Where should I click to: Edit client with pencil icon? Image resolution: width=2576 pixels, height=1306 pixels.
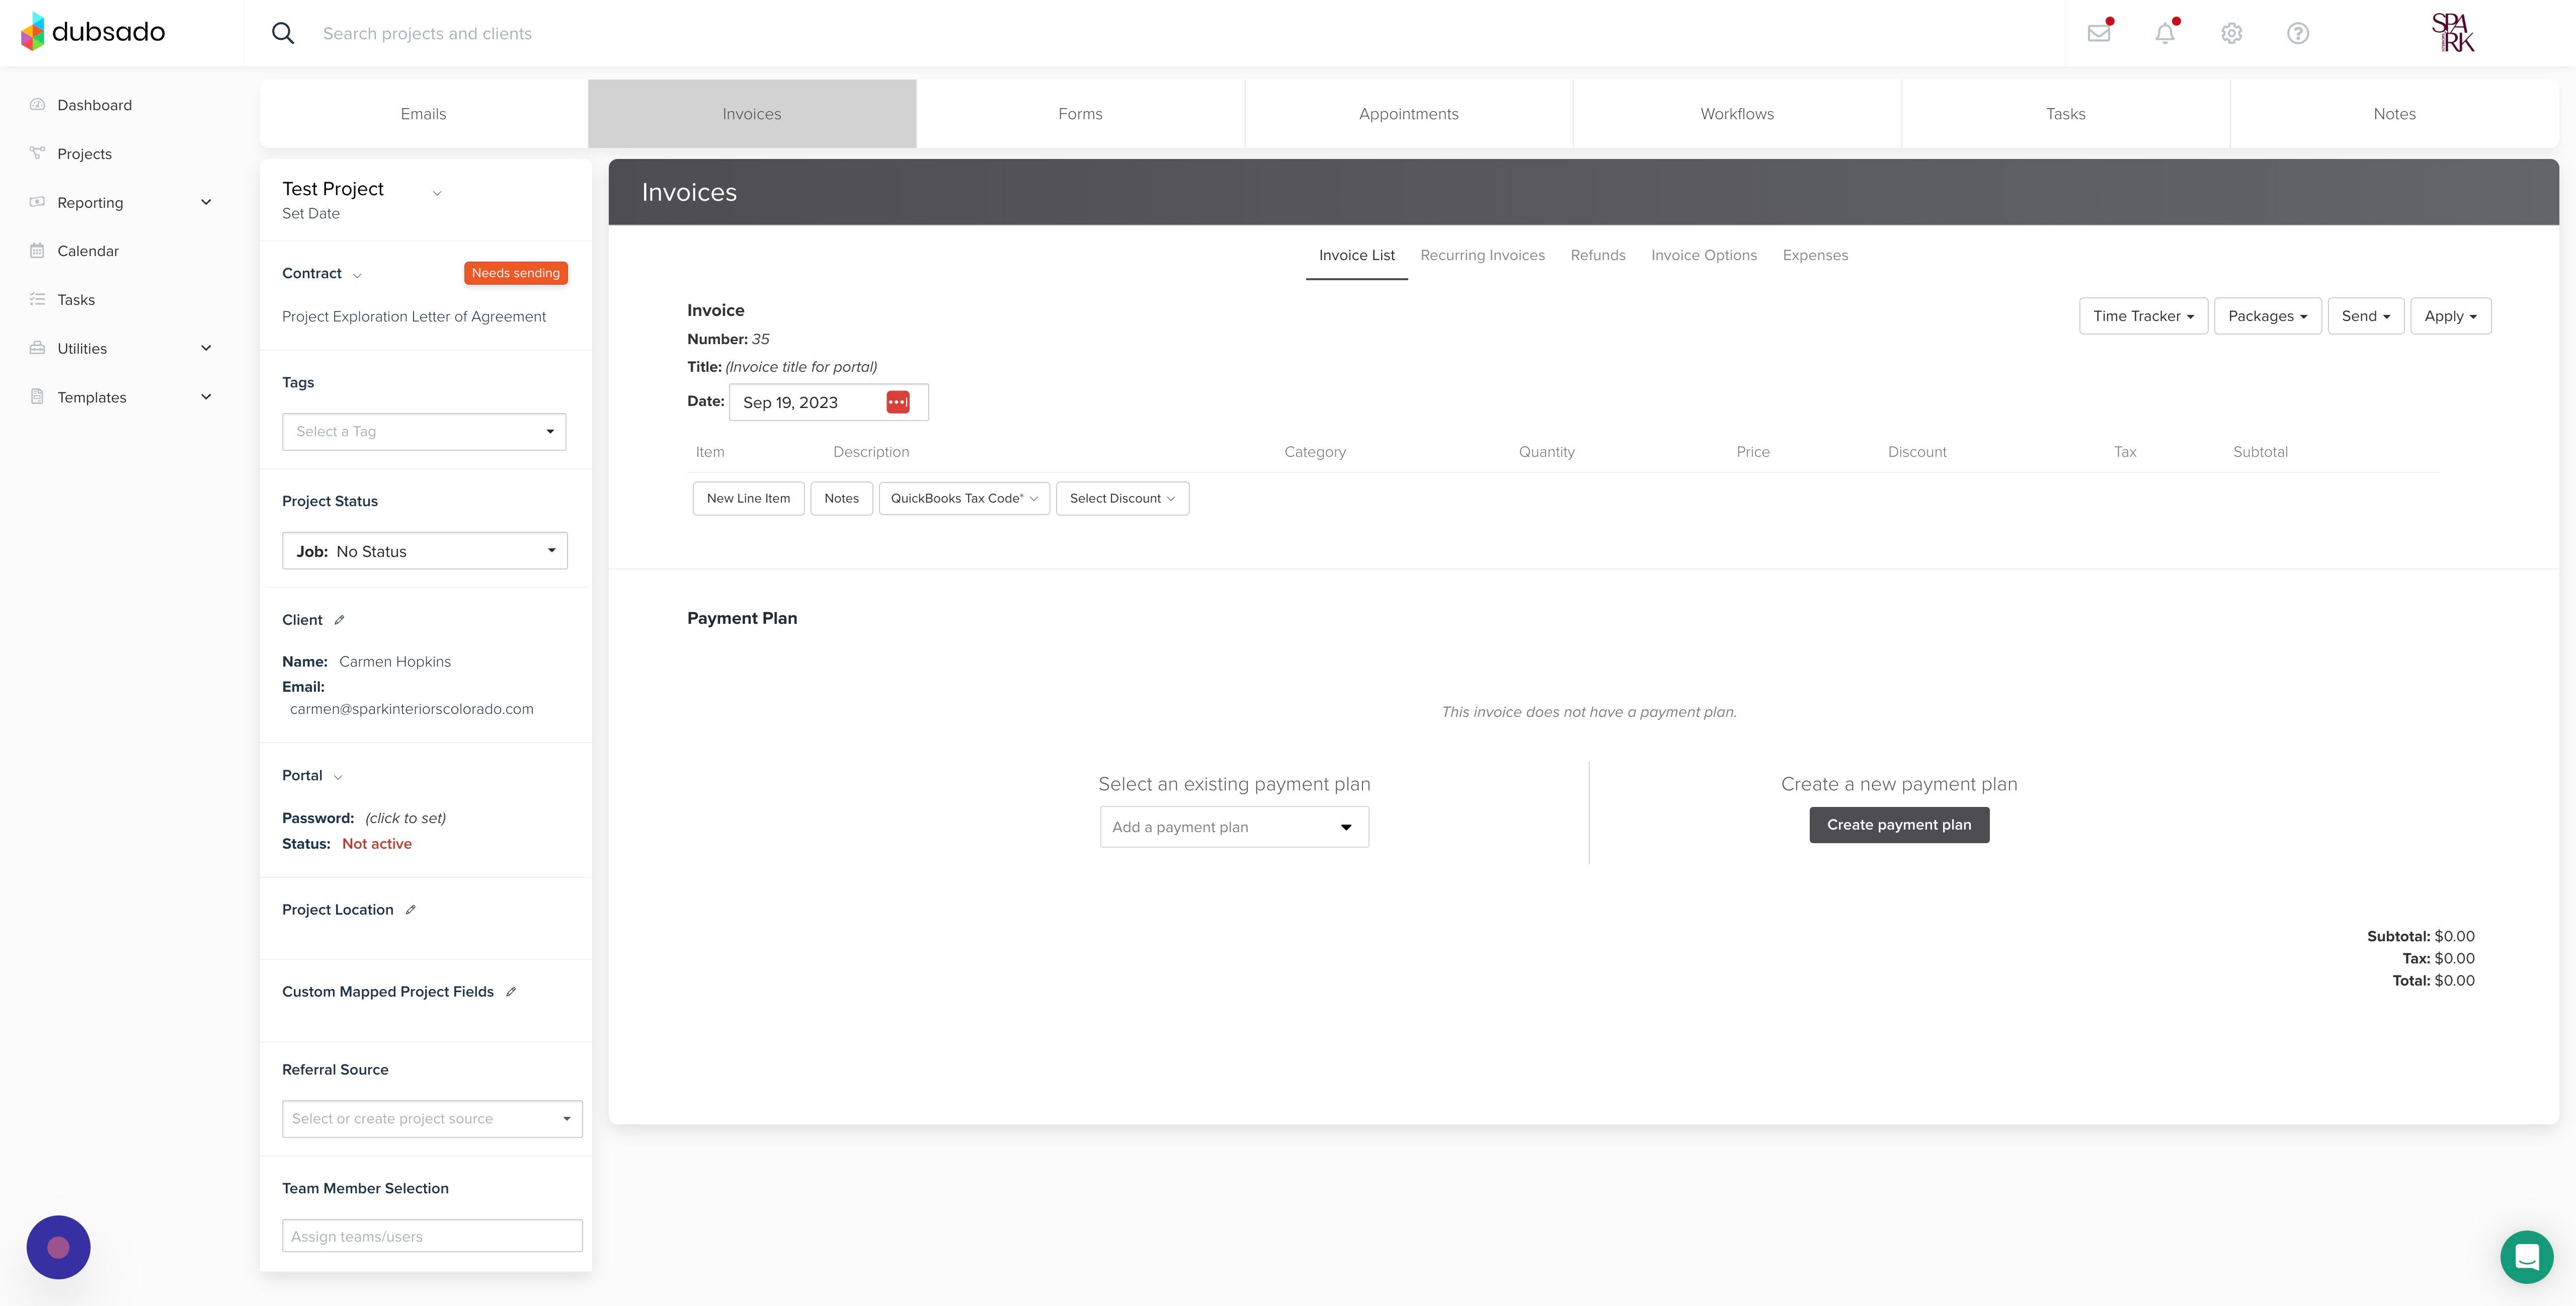(339, 620)
